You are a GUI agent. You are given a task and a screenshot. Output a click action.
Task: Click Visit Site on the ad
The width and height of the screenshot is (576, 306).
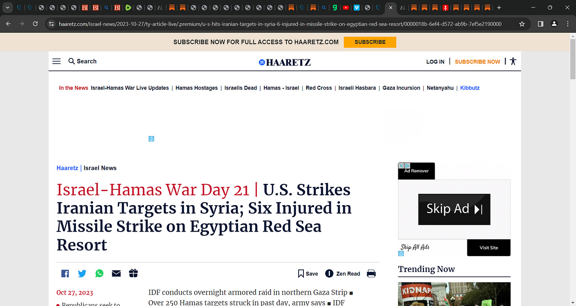point(489,247)
